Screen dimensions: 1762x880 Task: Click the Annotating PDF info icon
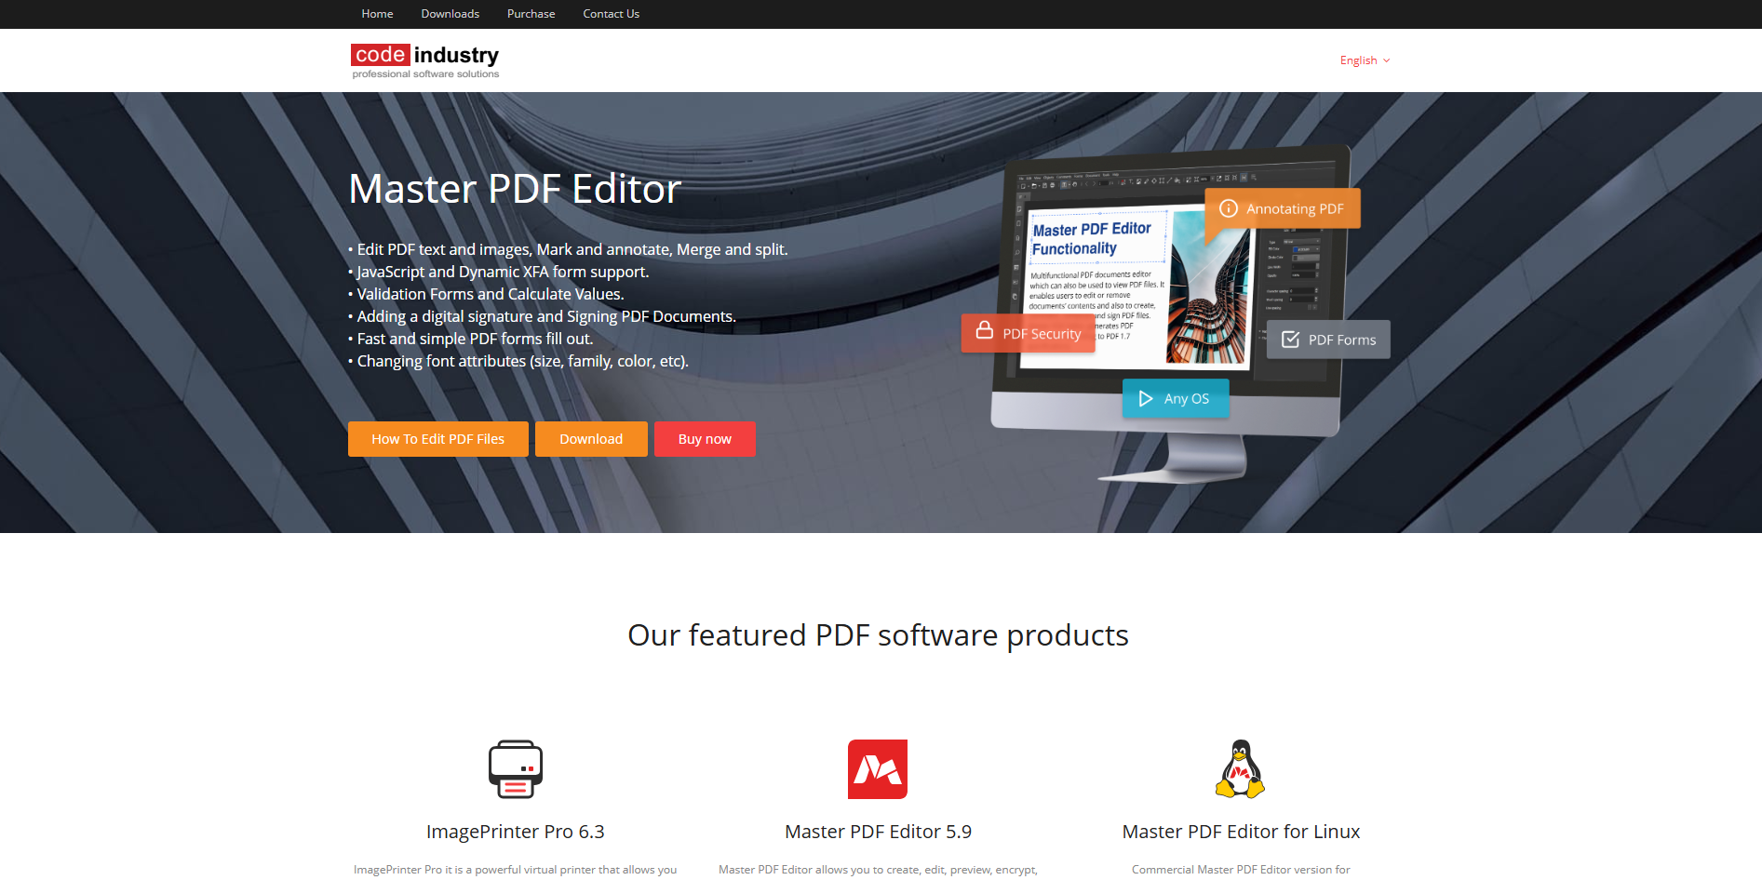point(1229,208)
